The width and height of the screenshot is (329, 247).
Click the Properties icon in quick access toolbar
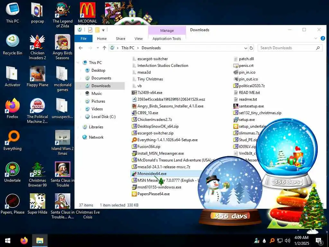(x=90, y=30)
